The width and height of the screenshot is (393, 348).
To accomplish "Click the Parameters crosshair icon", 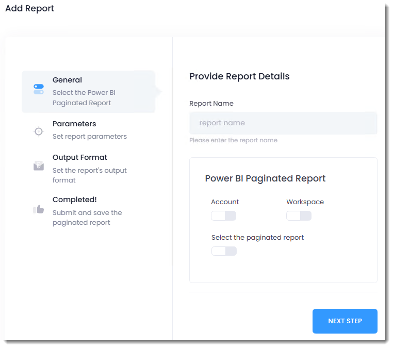I will pyautogui.click(x=39, y=131).
